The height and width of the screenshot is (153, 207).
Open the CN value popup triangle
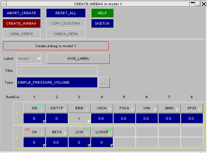point(44,145)
